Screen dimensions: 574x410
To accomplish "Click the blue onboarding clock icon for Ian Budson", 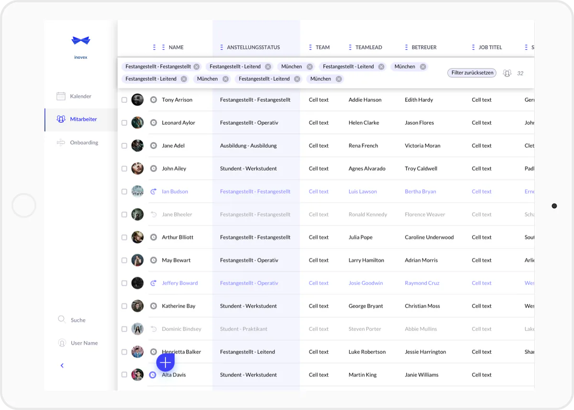I will click(x=154, y=192).
